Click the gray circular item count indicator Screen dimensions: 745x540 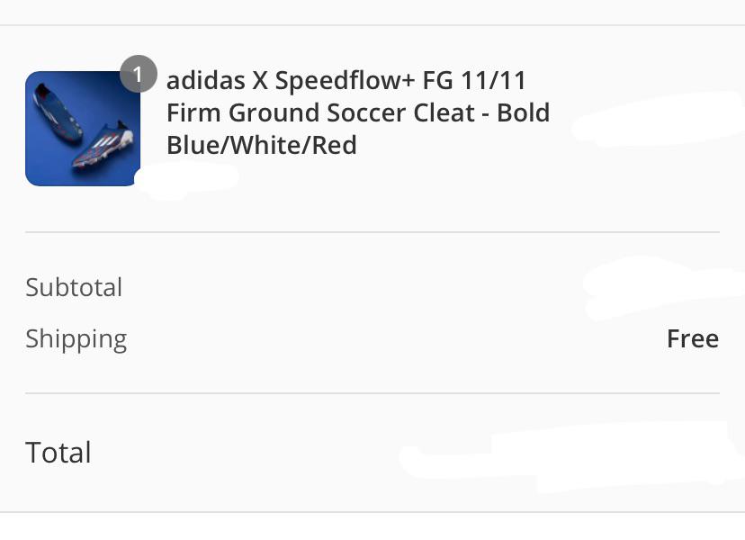coord(139,76)
